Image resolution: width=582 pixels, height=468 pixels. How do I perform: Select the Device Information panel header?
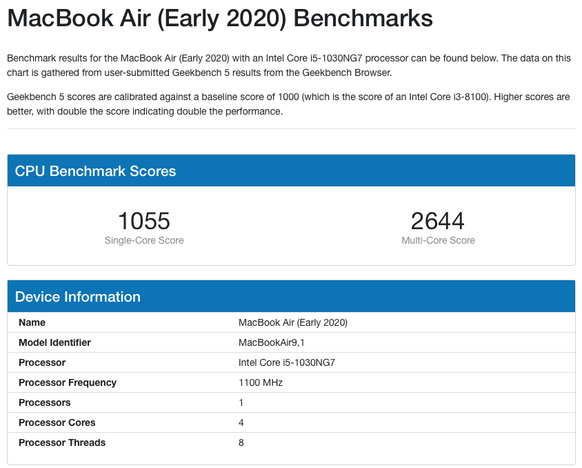point(291,296)
